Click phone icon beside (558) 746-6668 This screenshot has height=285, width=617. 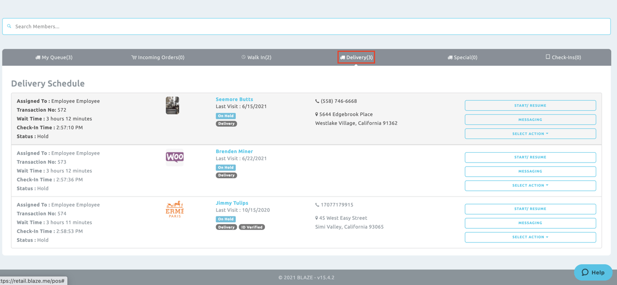(317, 101)
